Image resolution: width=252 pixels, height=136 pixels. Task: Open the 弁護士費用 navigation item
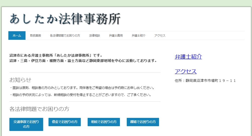(116, 36)
